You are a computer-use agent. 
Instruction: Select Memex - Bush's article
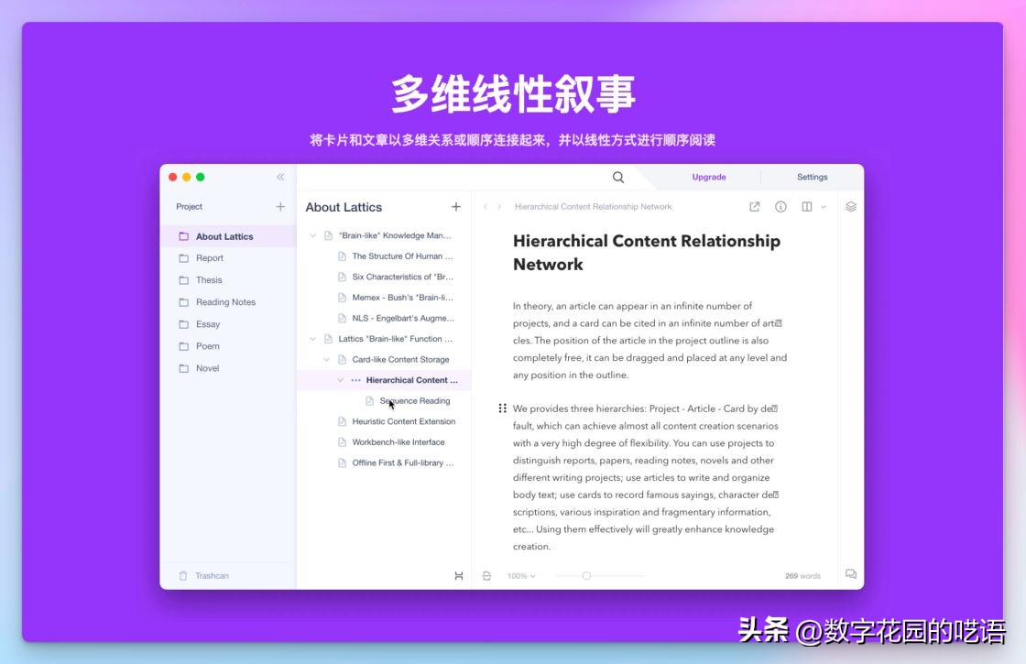(x=384, y=298)
